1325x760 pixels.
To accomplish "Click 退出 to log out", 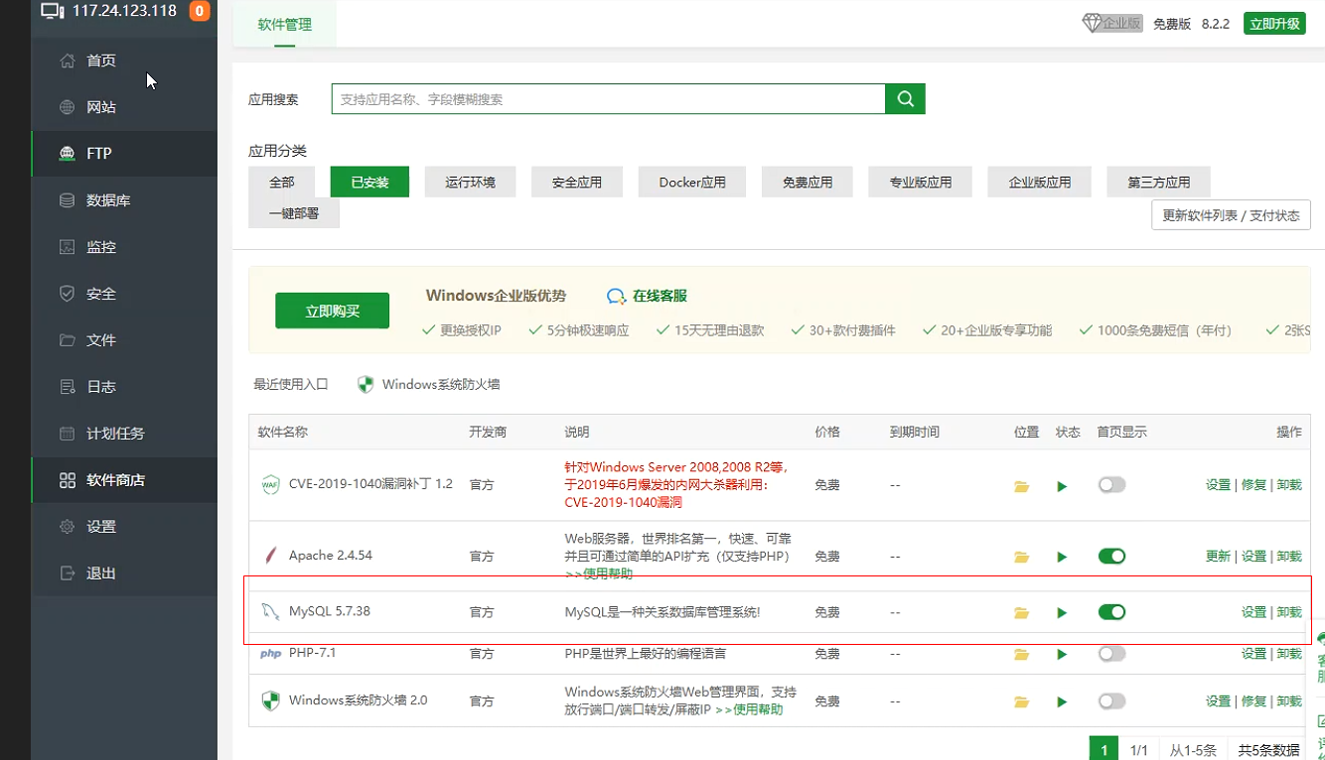I will click(x=124, y=573).
